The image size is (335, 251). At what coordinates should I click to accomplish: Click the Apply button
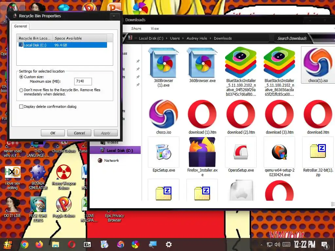pos(106,133)
